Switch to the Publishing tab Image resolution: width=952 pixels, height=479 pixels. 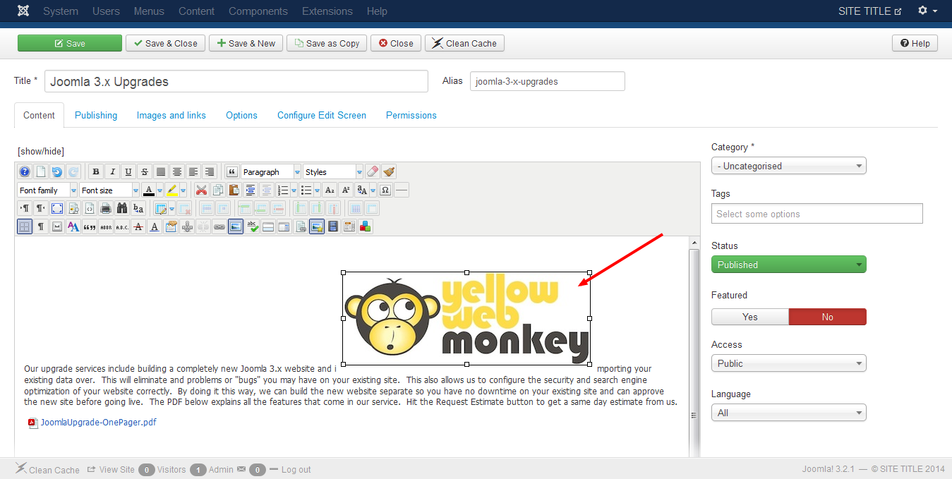pyautogui.click(x=96, y=115)
